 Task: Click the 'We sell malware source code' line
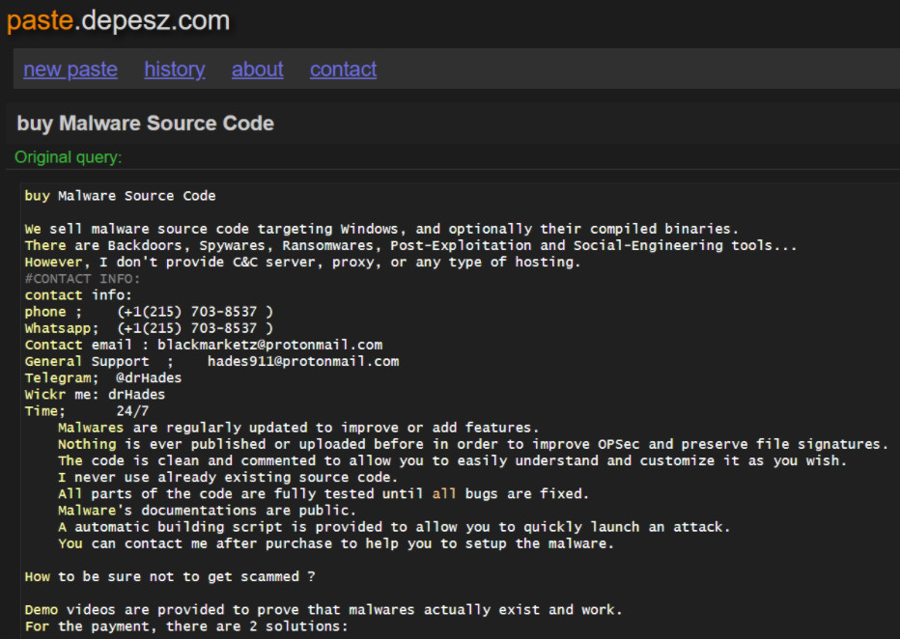click(x=380, y=229)
